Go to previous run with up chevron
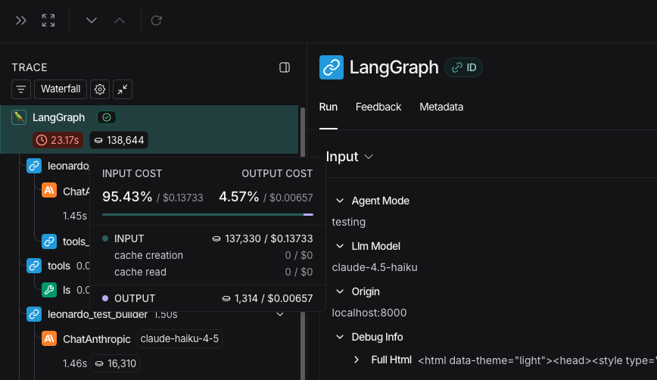 click(120, 20)
